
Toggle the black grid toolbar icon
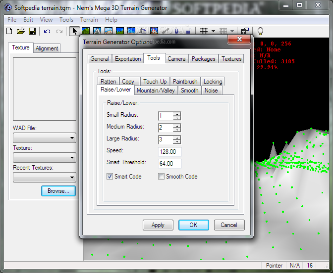[204, 31]
